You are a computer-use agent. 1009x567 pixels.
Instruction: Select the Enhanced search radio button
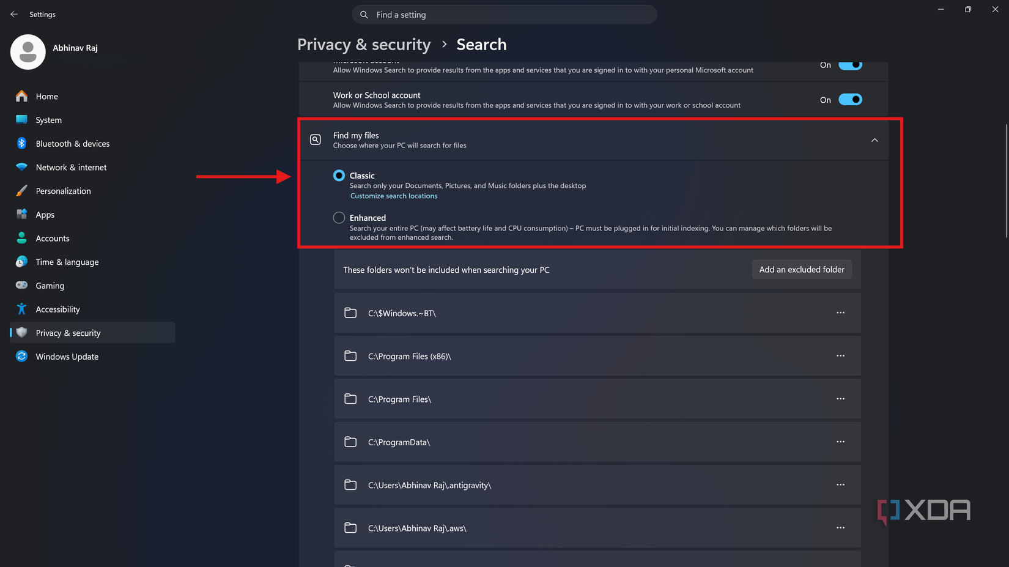click(339, 218)
